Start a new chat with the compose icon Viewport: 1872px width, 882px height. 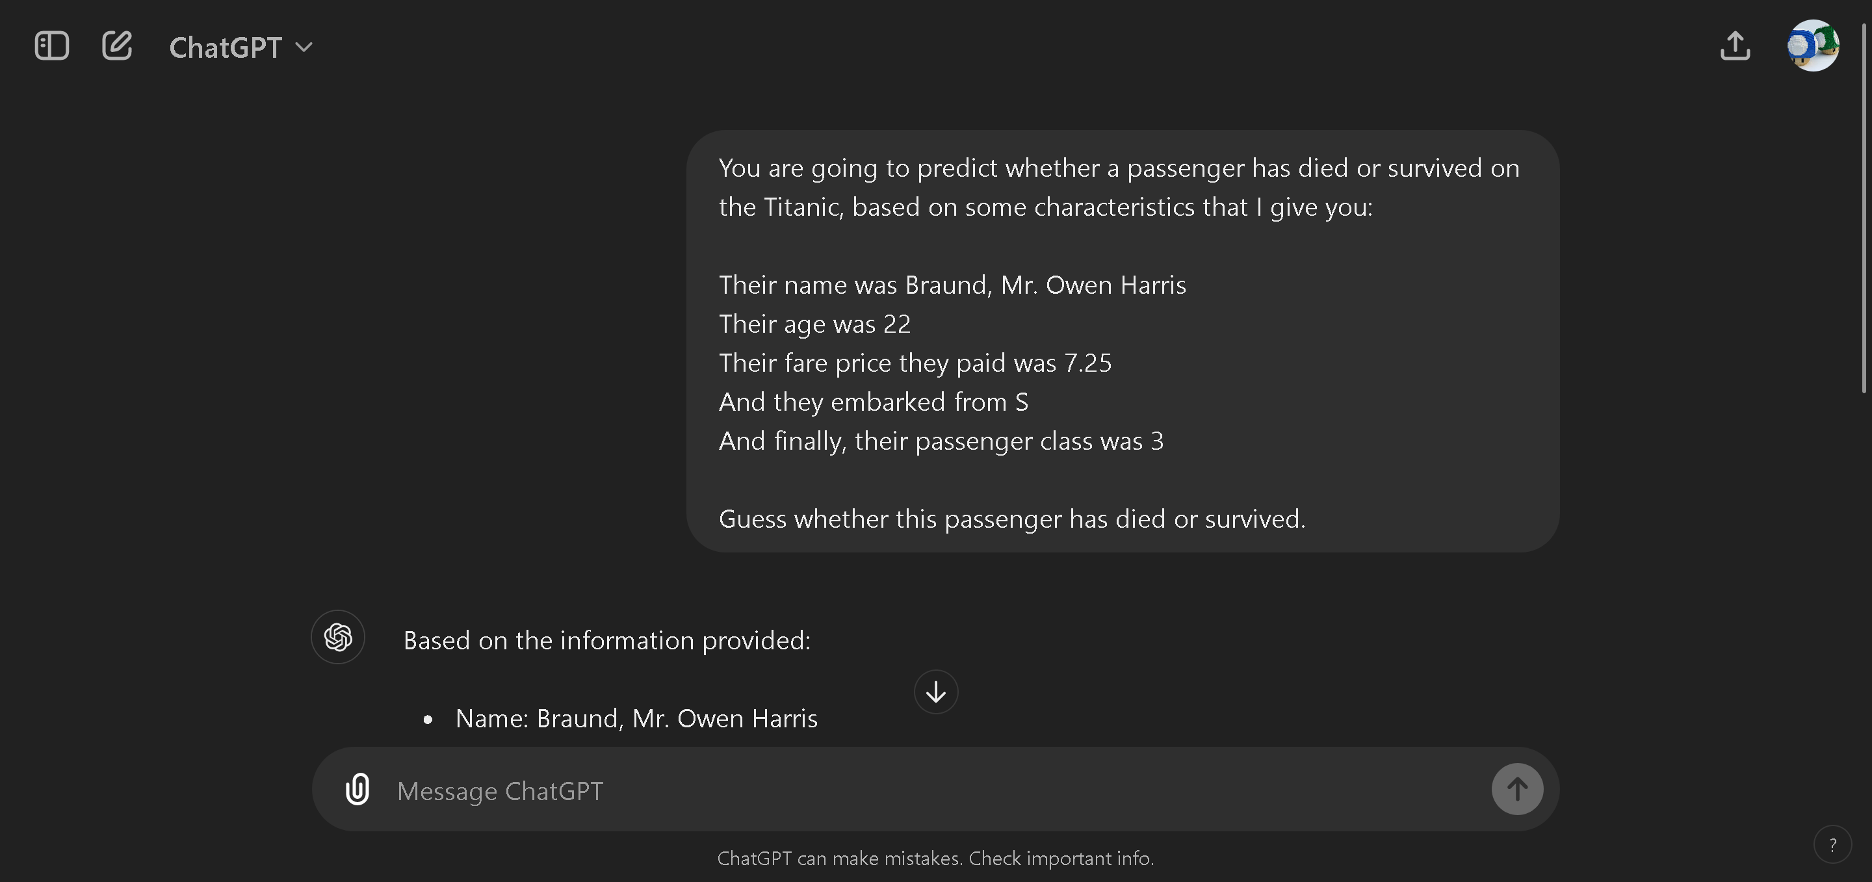pos(117,47)
